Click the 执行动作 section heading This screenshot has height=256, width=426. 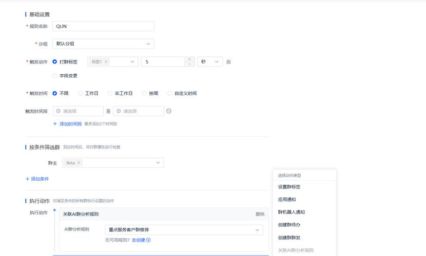[x=40, y=201]
